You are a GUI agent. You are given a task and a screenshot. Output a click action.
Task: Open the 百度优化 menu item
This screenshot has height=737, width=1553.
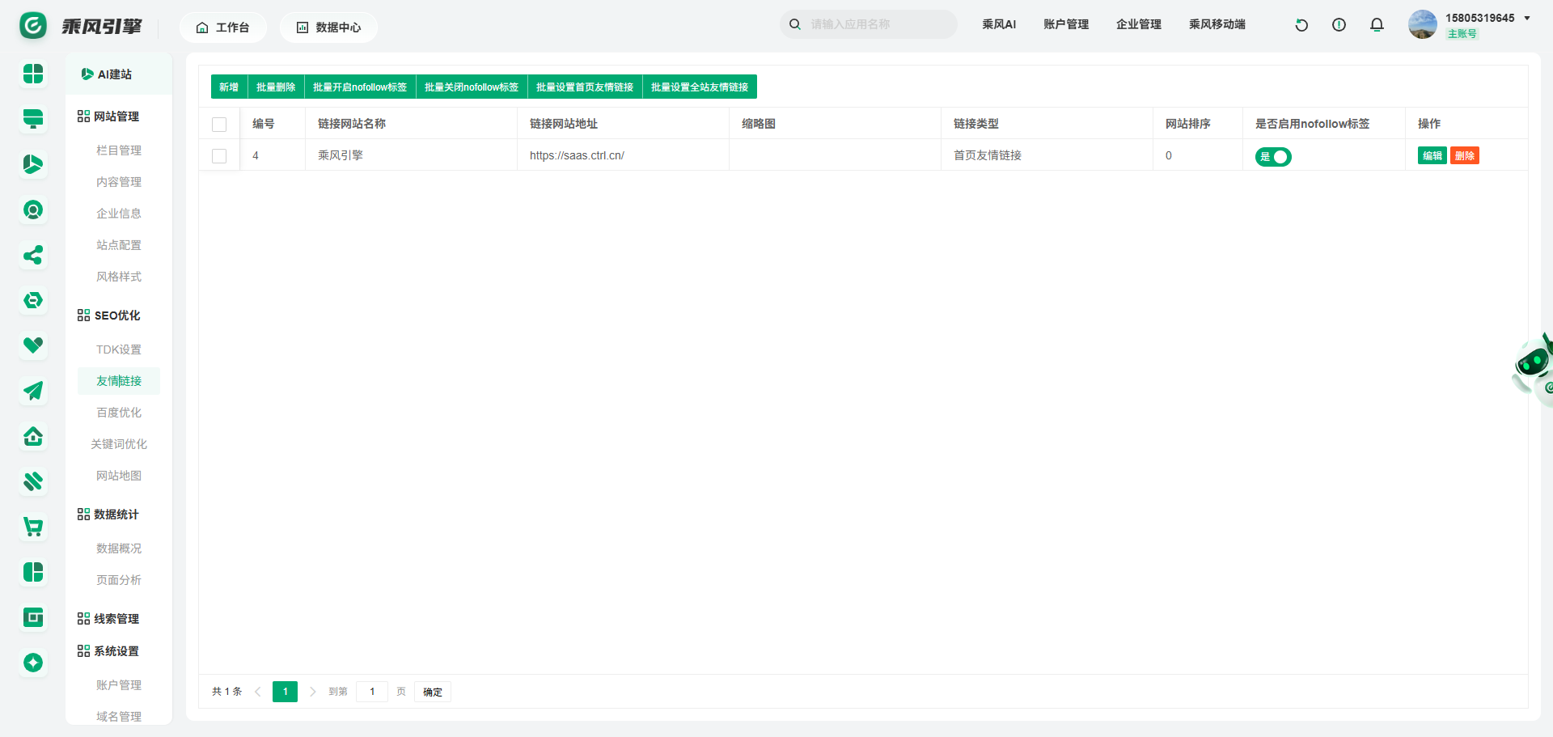click(x=119, y=413)
